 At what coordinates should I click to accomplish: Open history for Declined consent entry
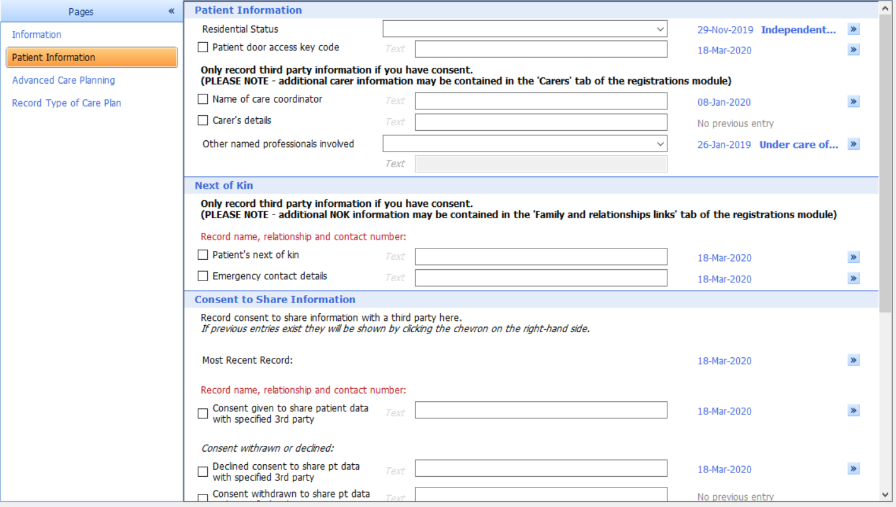click(x=853, y=469)
